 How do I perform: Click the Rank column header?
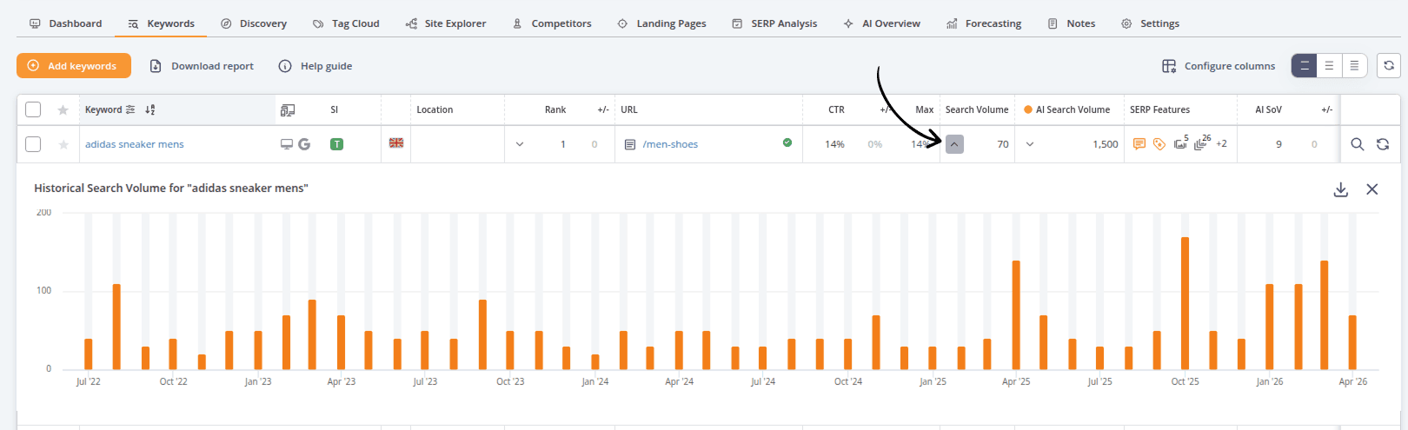pyautogui.click(x=555, y=109)
